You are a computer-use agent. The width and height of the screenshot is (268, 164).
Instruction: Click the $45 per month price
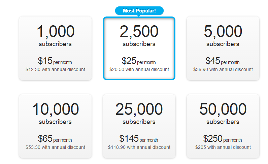222,61
